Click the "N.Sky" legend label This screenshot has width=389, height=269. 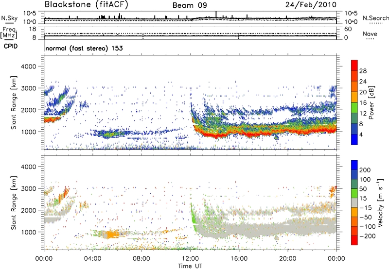pyautogui.click(x=9, y=18)
